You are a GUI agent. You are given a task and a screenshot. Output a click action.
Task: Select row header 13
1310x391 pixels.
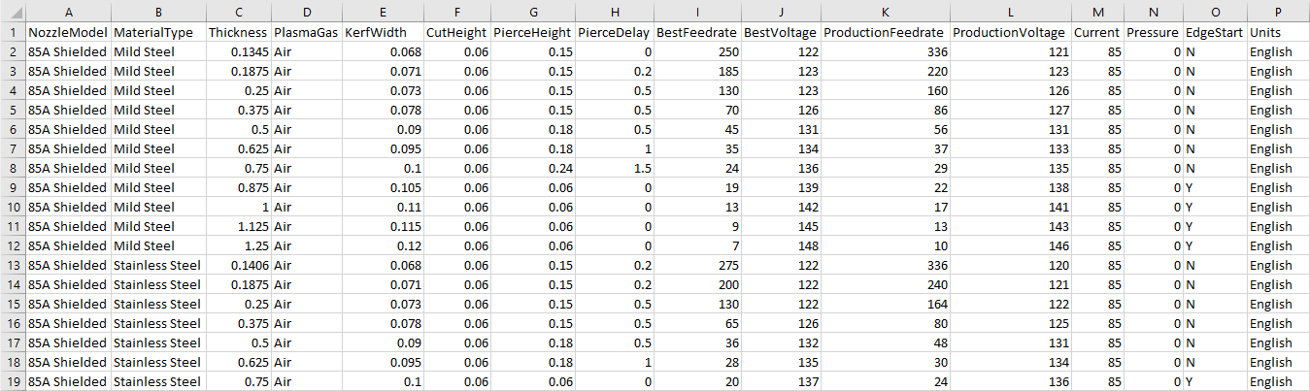(13, 265)
